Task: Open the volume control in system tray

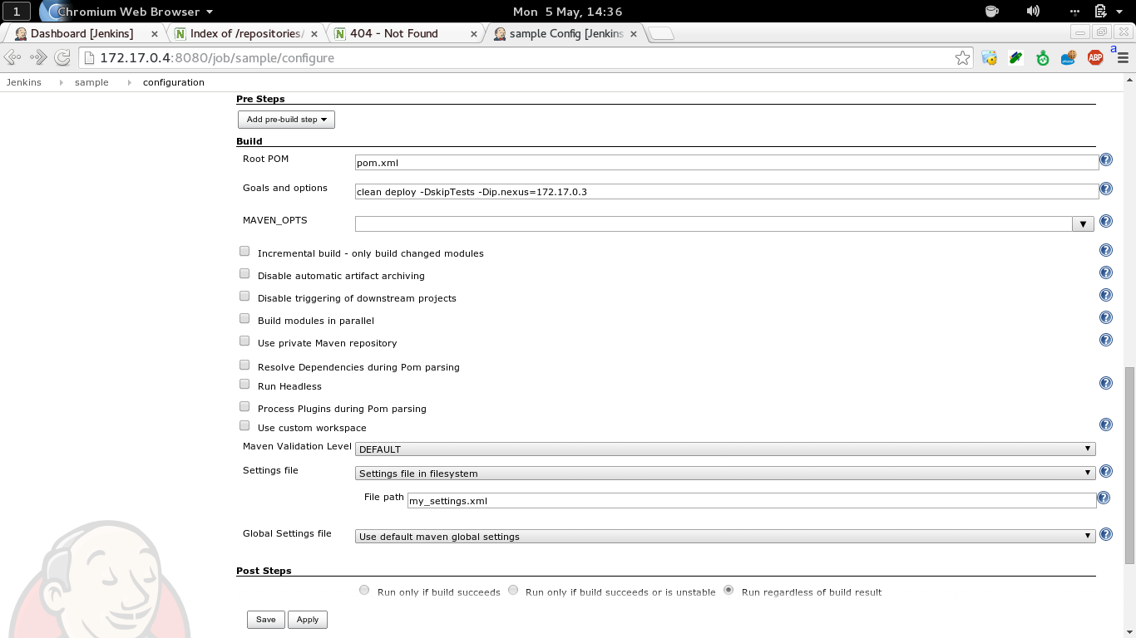Action: tap(1033, 11)
